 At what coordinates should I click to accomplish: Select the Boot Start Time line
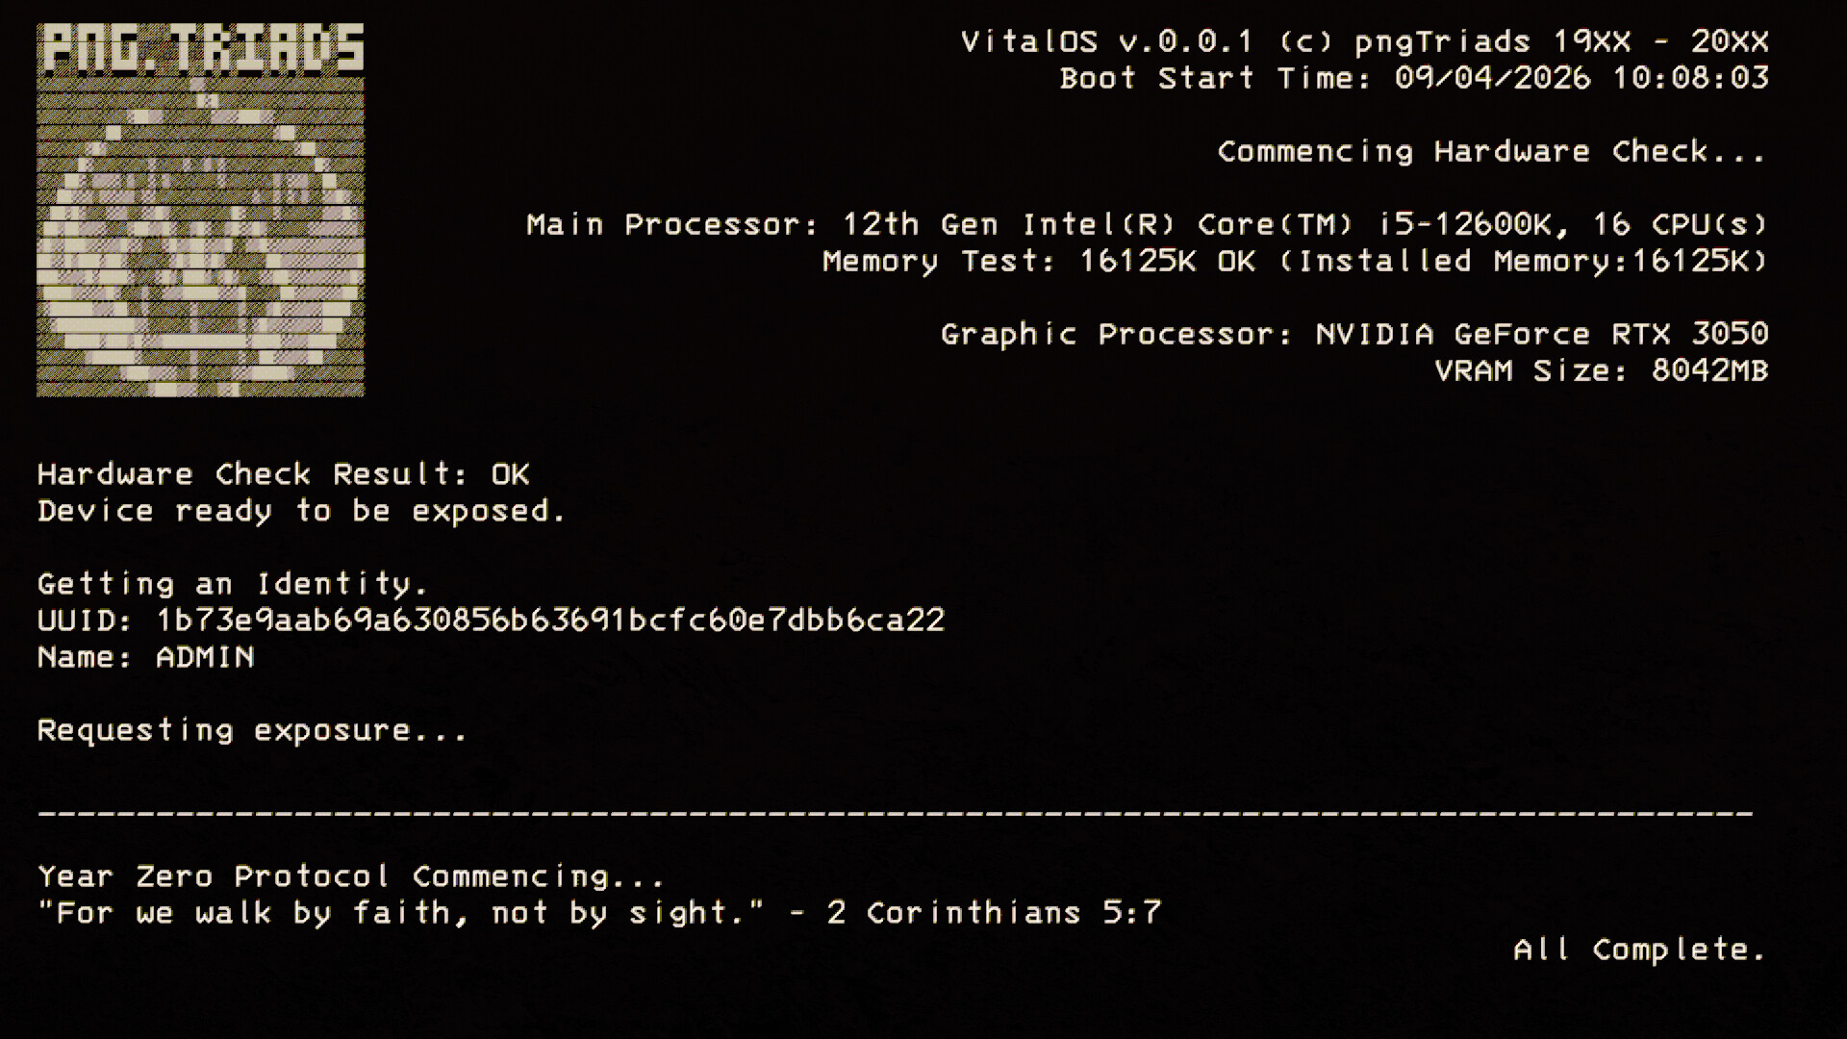1413,79
